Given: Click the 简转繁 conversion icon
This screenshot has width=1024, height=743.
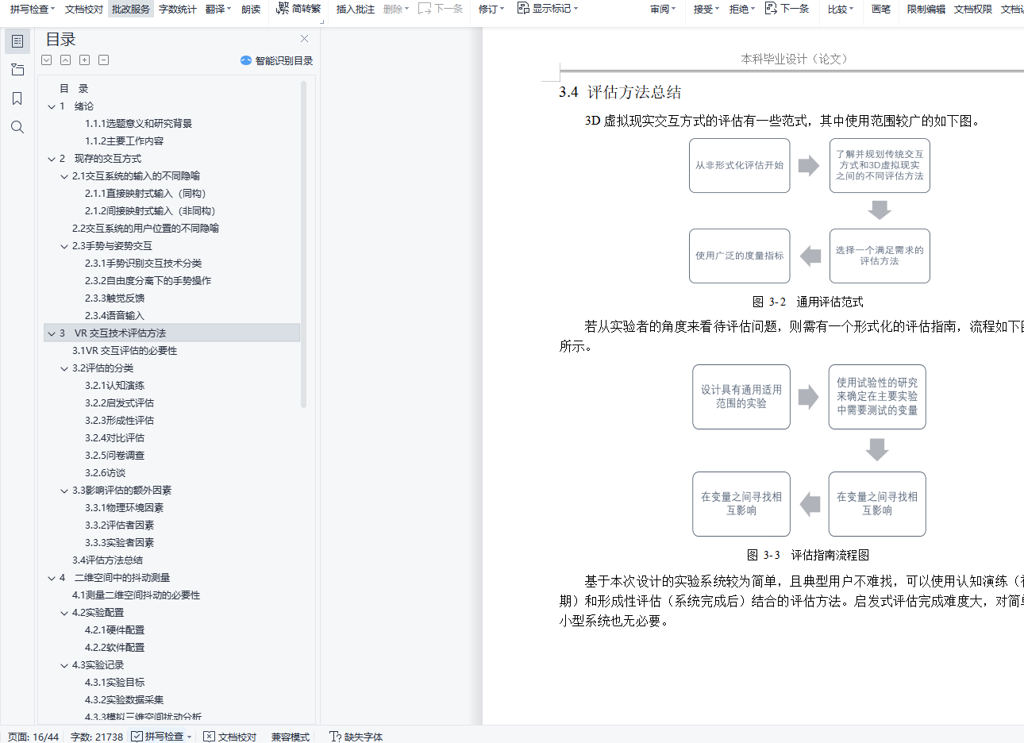Looking at the screenshot, I should coord(298,9).
